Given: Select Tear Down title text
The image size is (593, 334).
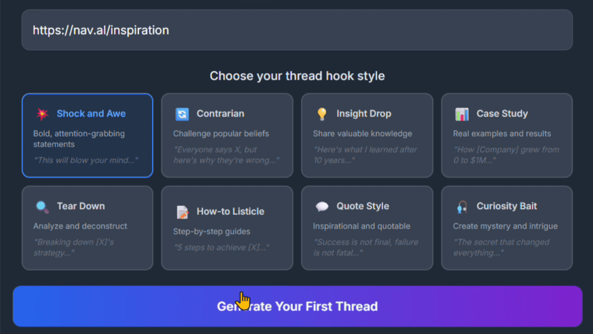Looking at the screenshot, I should 81,206.
